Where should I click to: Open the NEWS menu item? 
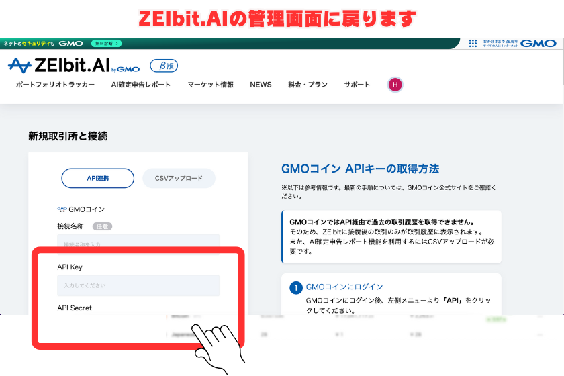coord(261,85)
